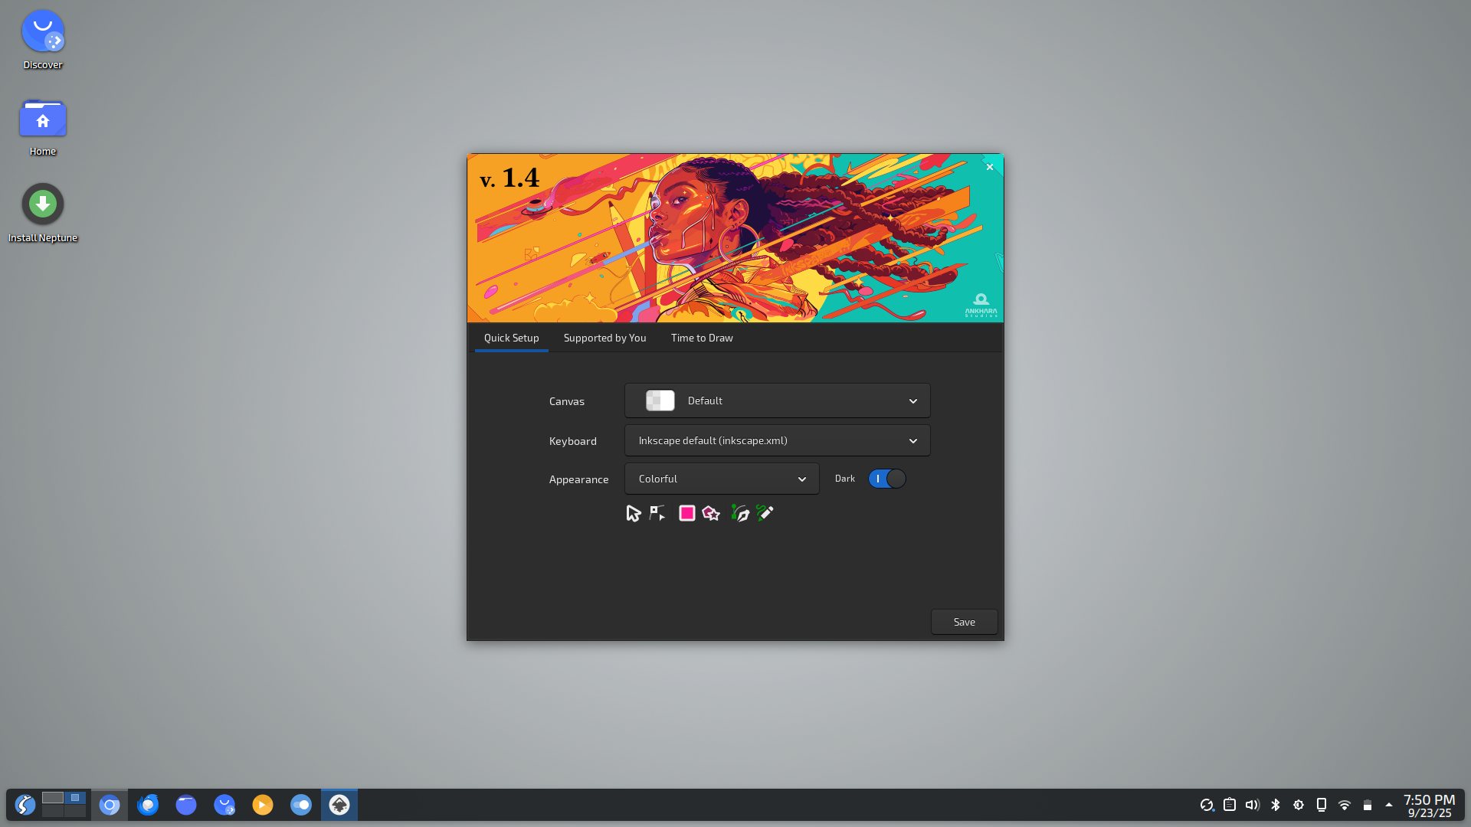Open the volume control in system tray
Screen dimensions: 1471x827
pos(1252,805)
